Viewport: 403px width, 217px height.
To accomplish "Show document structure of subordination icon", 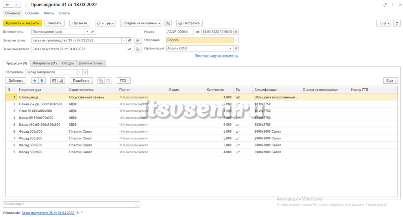I will (x=168, y=23).
